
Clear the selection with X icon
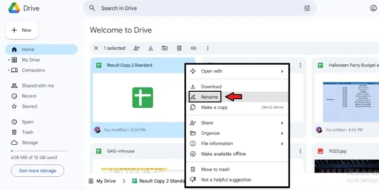click(x=96, y=48)
